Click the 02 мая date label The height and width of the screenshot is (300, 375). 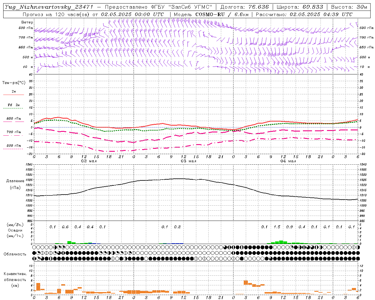click(x=89, y=161)
